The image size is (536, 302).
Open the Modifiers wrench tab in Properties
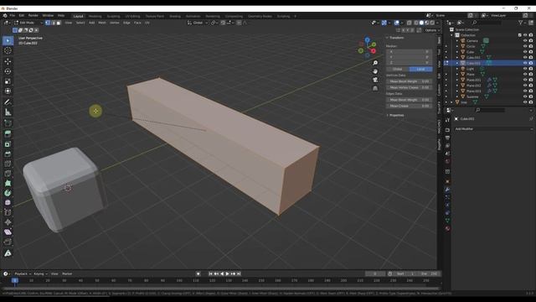click(447, 190)
